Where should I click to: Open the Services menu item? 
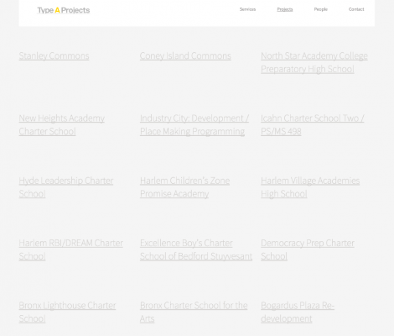click(x=247, y=9)
